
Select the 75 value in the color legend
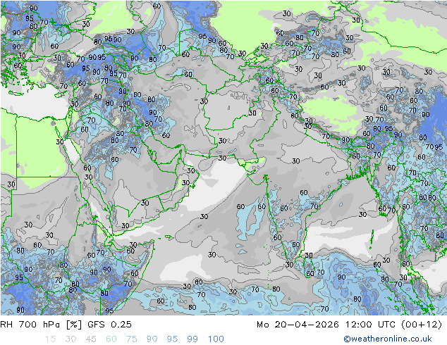132,339
